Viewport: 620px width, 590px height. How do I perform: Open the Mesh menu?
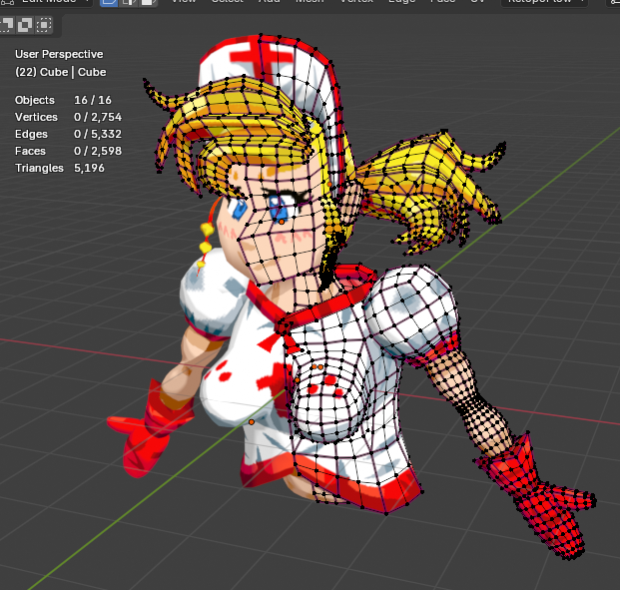pyautogui.click(x=310, y=2)
